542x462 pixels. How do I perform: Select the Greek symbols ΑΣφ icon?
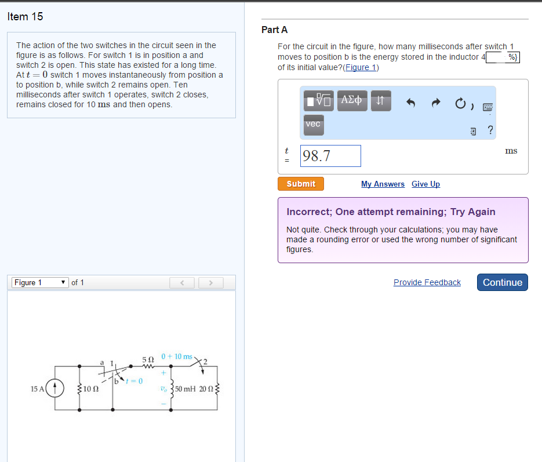click(x=352, y=100)
